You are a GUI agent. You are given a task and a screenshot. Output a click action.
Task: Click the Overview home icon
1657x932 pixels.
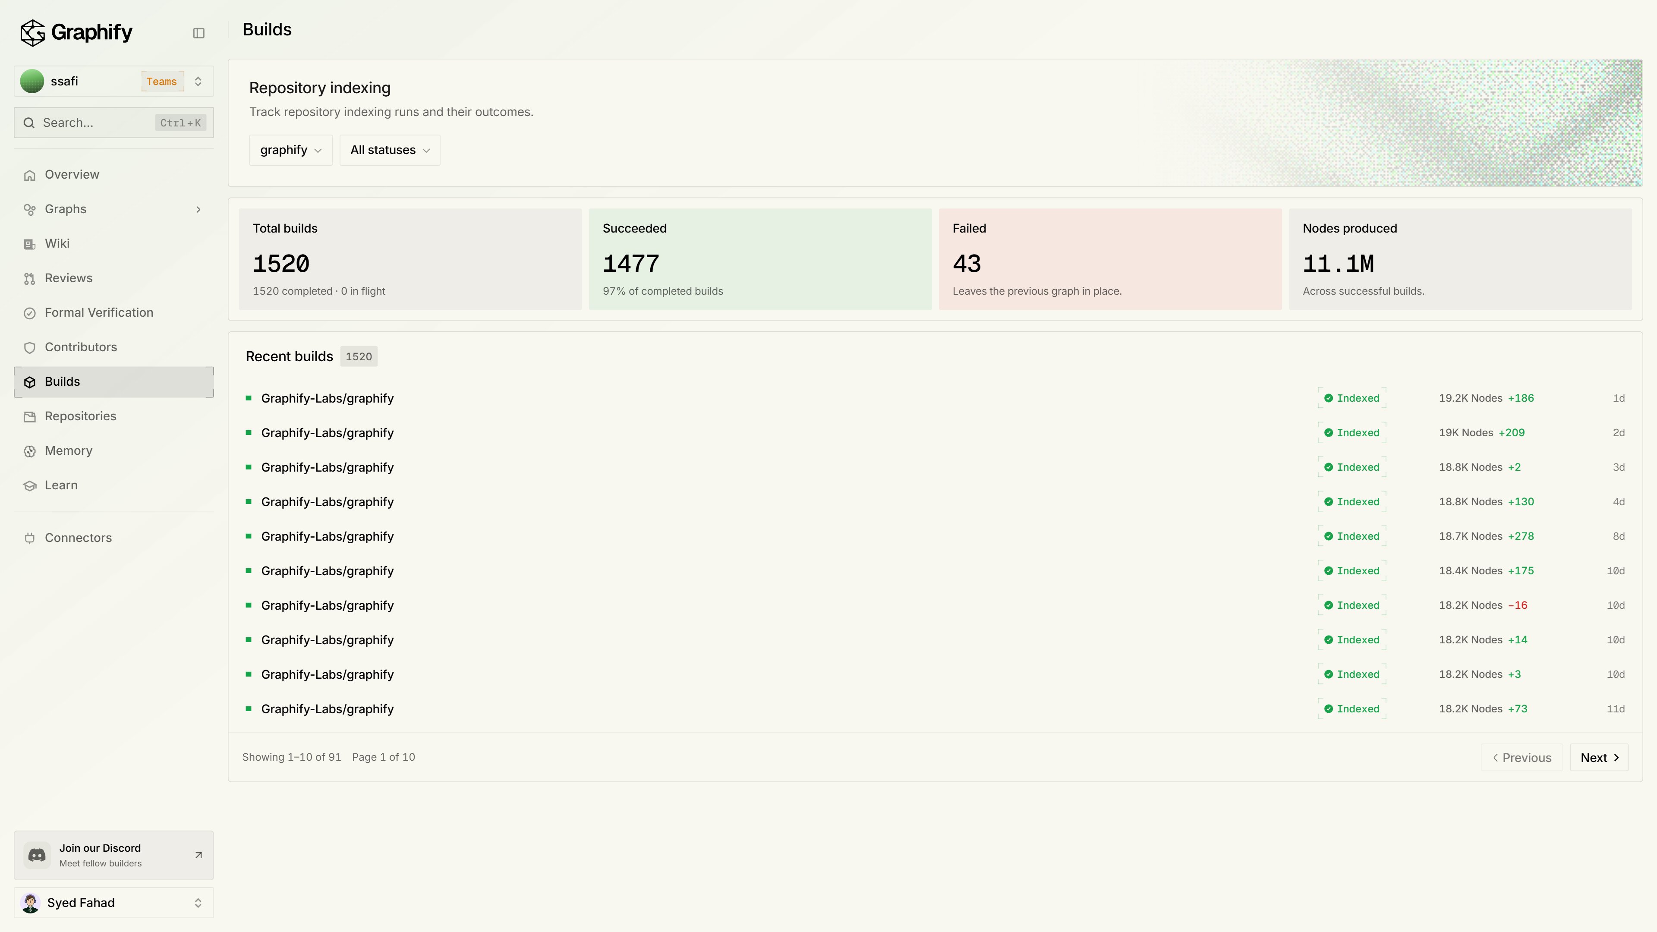pyautogui.click(x=30, y=175)
